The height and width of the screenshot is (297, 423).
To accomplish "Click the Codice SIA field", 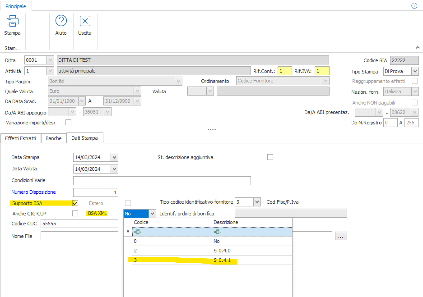I will [x=404, y=60].
